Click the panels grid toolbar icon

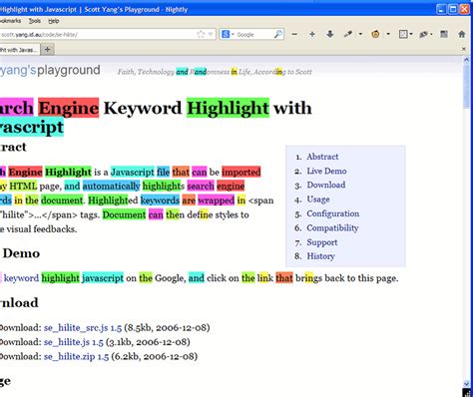pyautogui.click(x=444, y=34)
